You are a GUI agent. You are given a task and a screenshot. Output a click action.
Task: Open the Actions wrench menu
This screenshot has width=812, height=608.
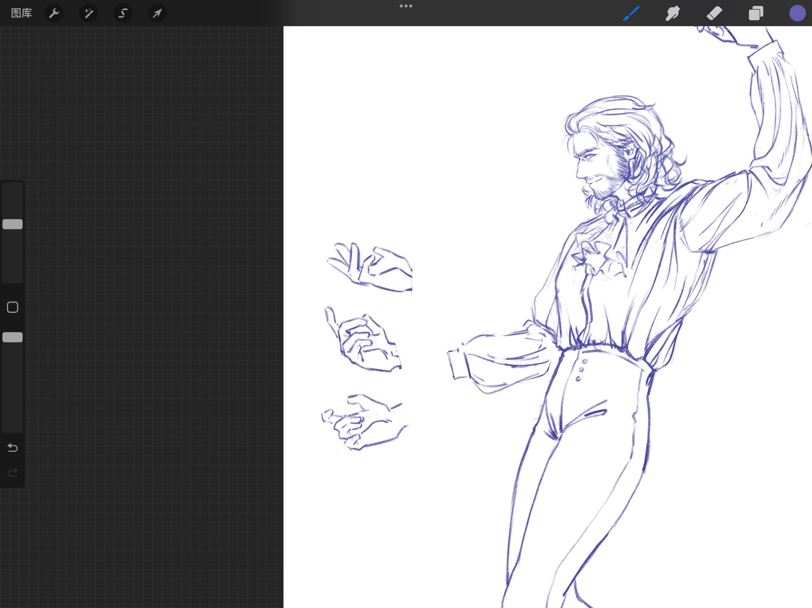point(54,13)
